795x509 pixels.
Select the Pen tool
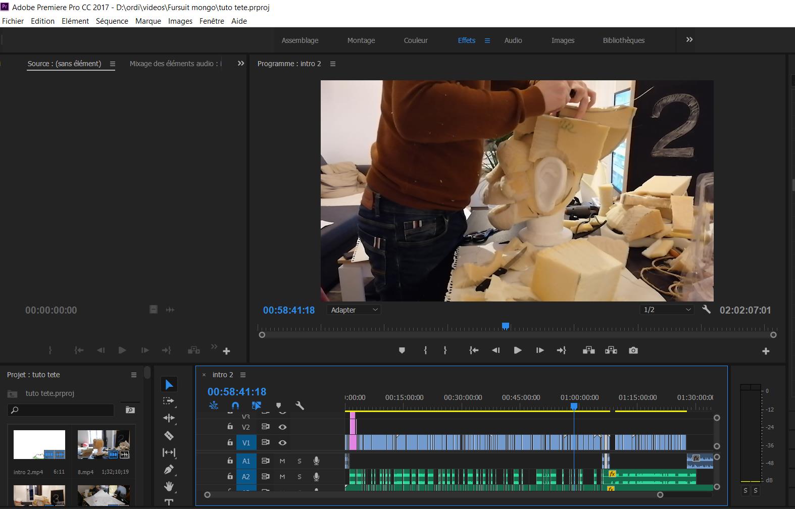click(x=169, y=470)
